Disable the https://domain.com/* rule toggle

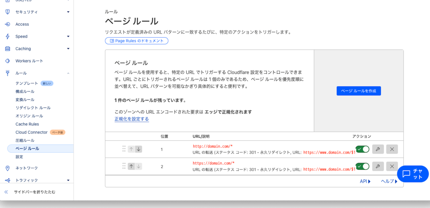coord(362,166)
